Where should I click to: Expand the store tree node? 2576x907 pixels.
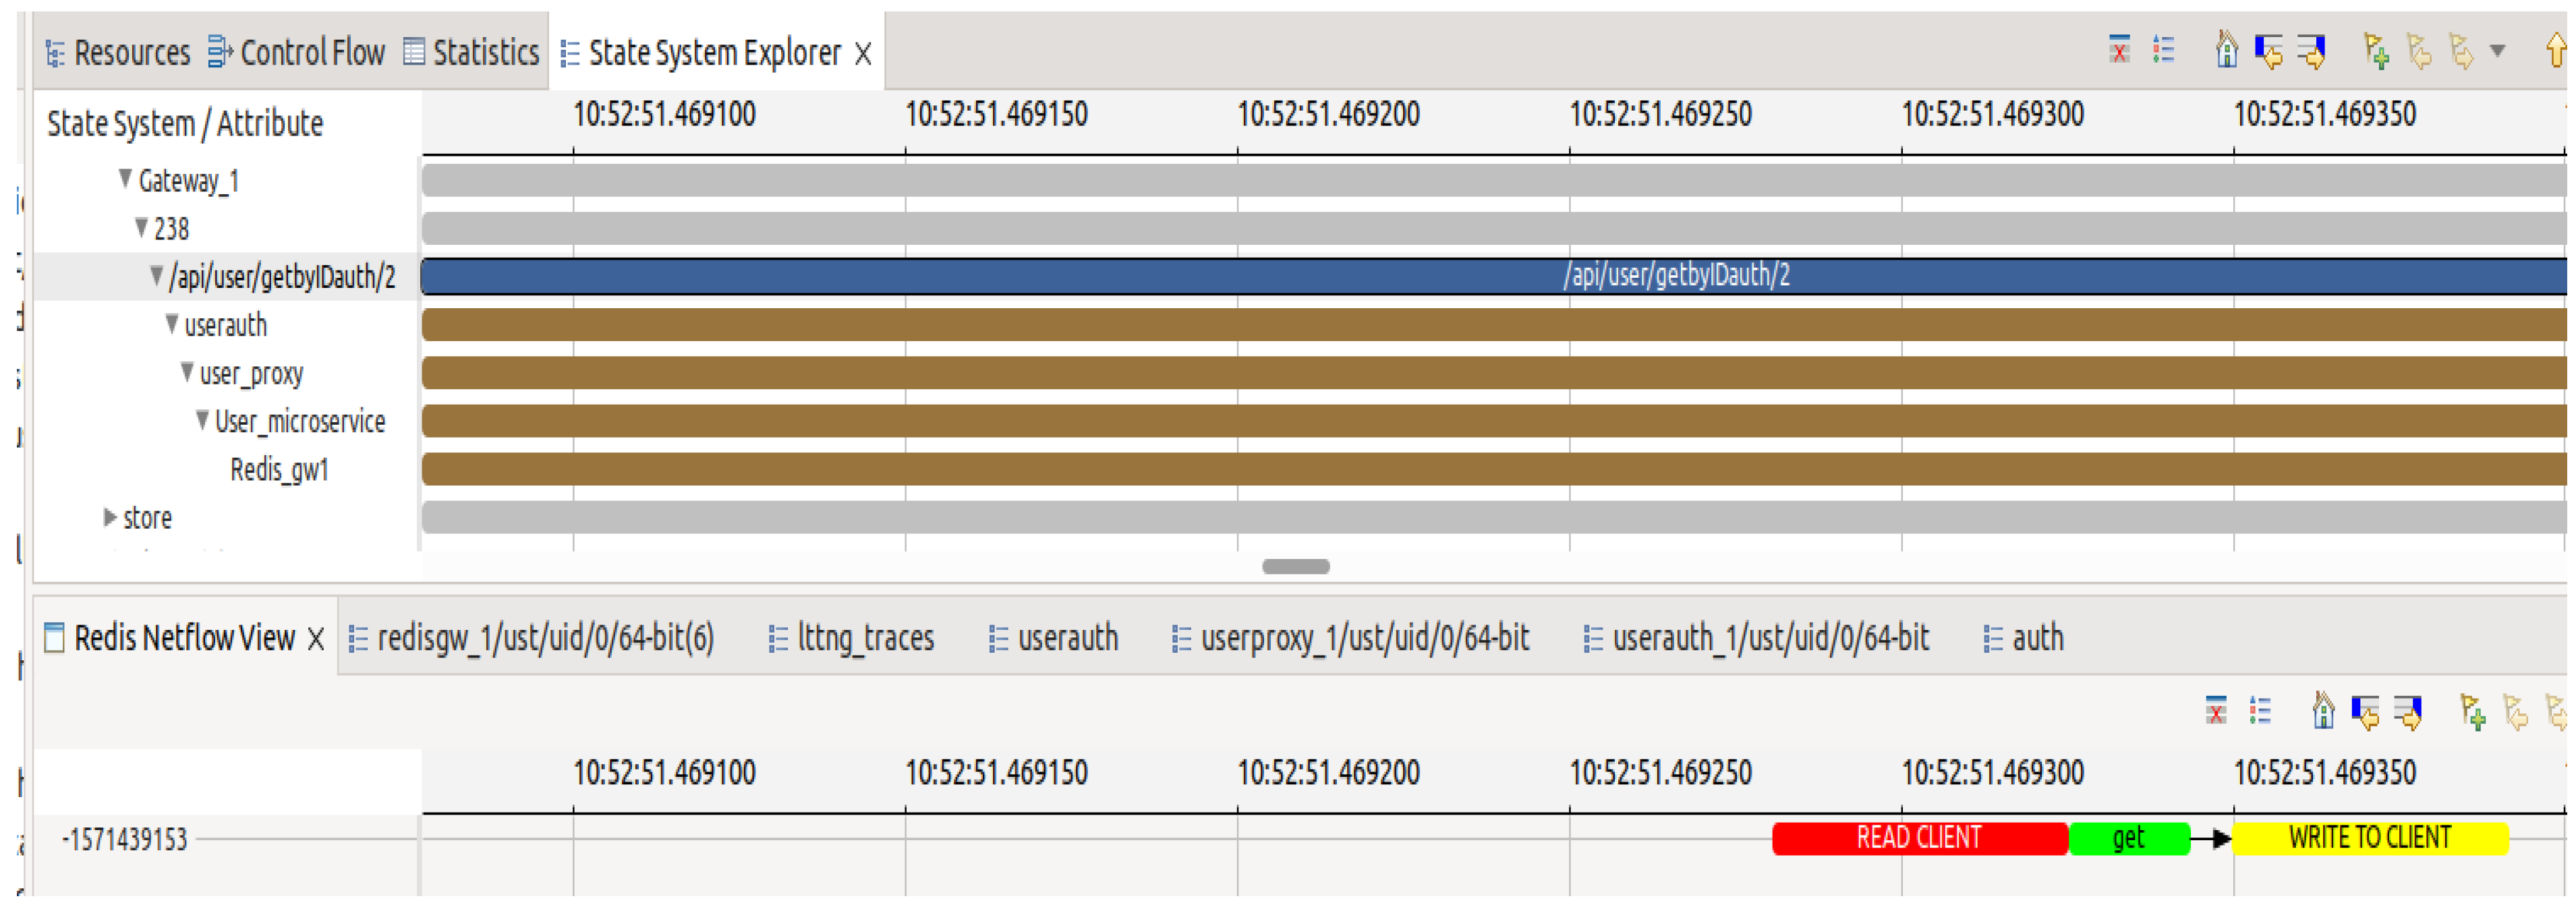(110, 517)
